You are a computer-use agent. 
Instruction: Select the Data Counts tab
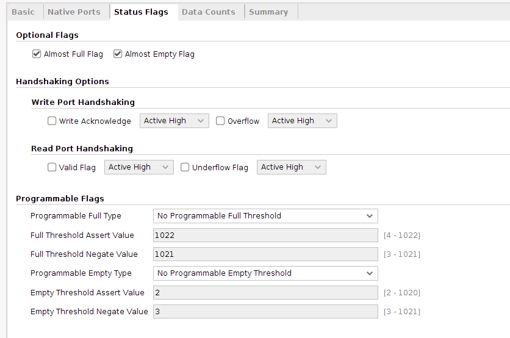(208, 12)
